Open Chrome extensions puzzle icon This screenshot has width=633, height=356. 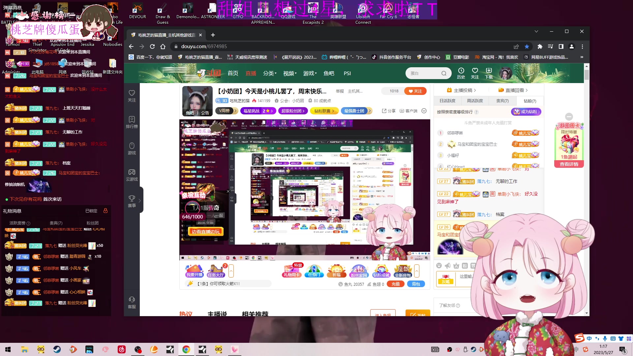(540, 46)
